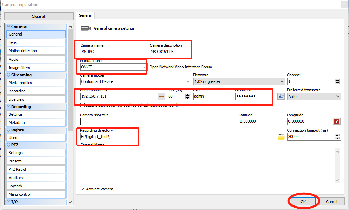
Task: Open Joystick settings page
Action: 36,186
